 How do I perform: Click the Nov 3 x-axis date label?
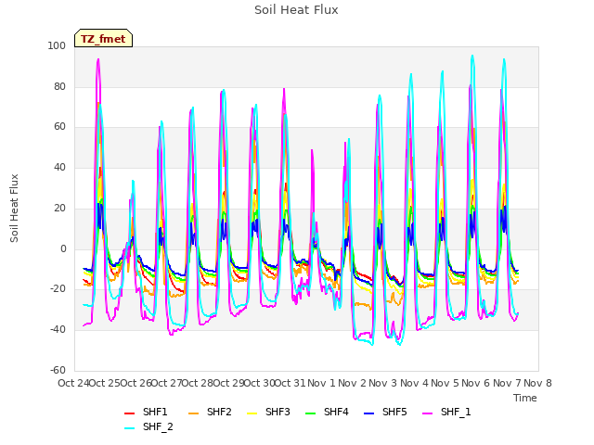[x=383, y=383]
